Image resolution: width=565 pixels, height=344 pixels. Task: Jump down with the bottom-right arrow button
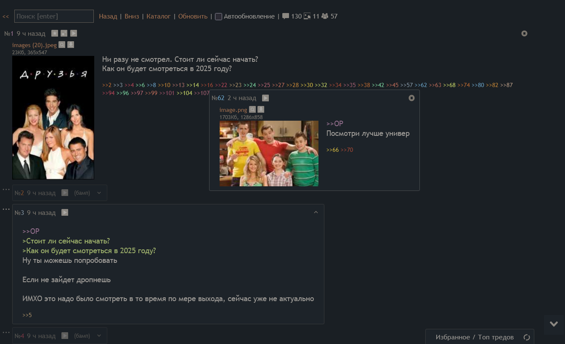click(554, 324)
